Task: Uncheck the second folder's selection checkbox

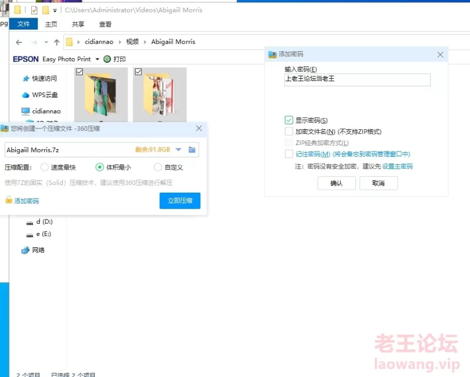Action: click(x=138, y=72)
